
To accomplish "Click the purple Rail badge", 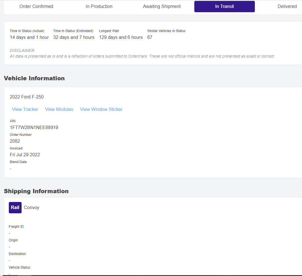I will (x=15, y=207).
